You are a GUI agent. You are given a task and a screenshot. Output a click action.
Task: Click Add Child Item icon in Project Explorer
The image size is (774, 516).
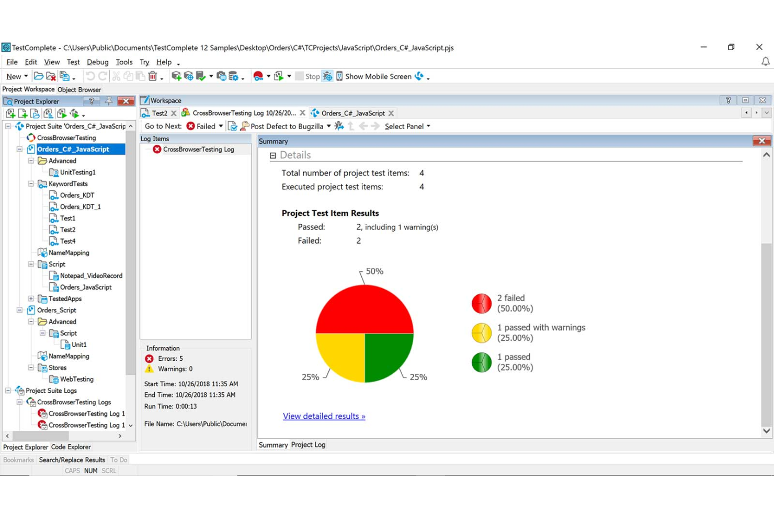point(22,113)
